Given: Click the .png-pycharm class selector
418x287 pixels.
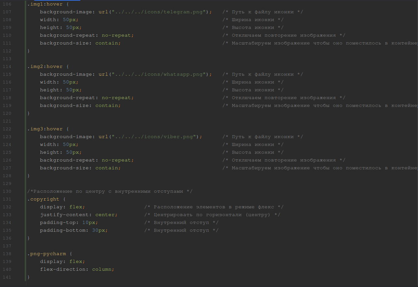Looking at the screenshot, I should 46,254.
